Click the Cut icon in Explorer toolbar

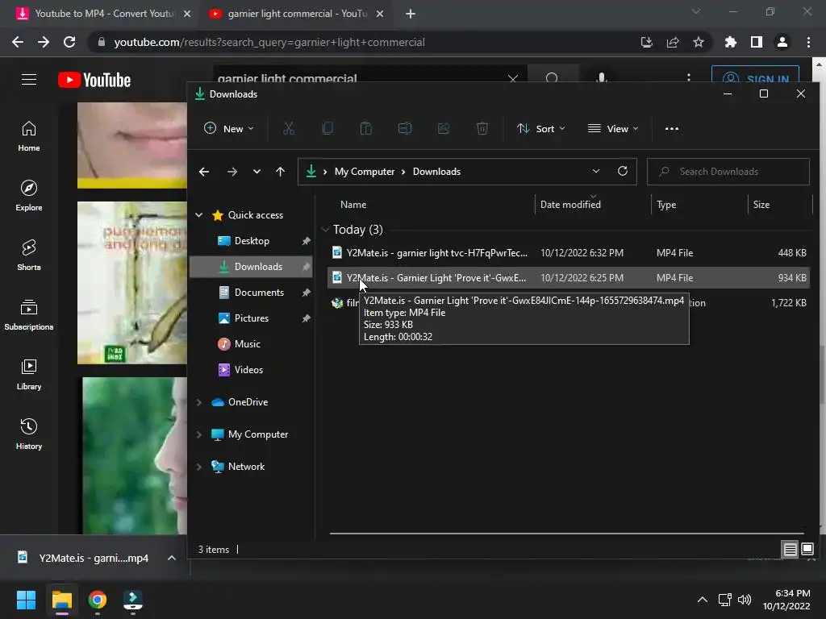[x=289, y=128]
